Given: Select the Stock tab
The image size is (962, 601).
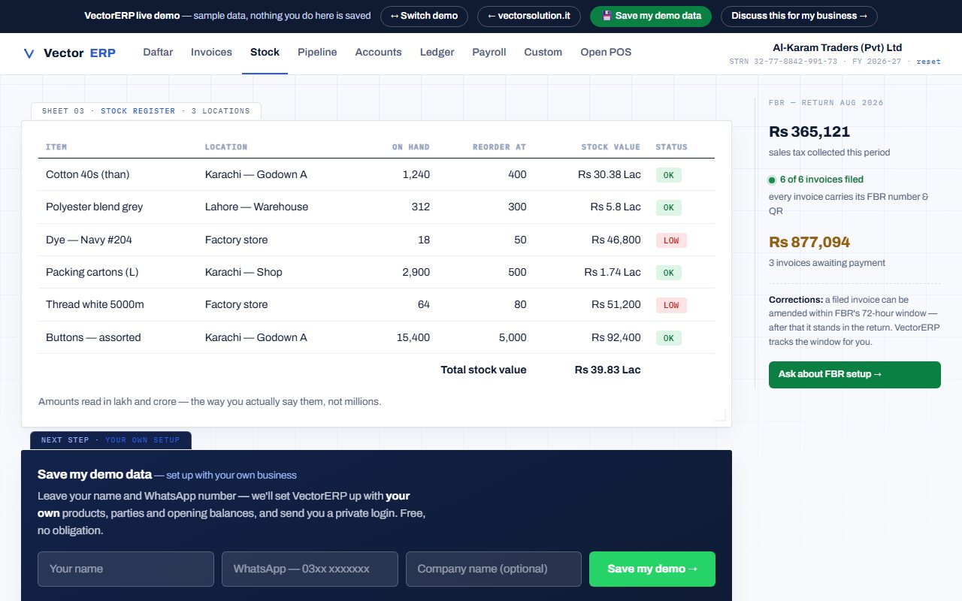Looking at the screenshot, I should (x=265, y=53).
